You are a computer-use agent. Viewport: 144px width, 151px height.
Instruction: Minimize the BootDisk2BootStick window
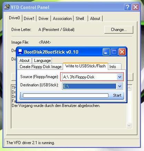click(106, 52)
